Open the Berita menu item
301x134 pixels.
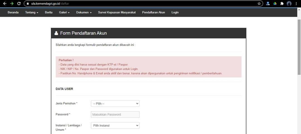click(48, 12)
